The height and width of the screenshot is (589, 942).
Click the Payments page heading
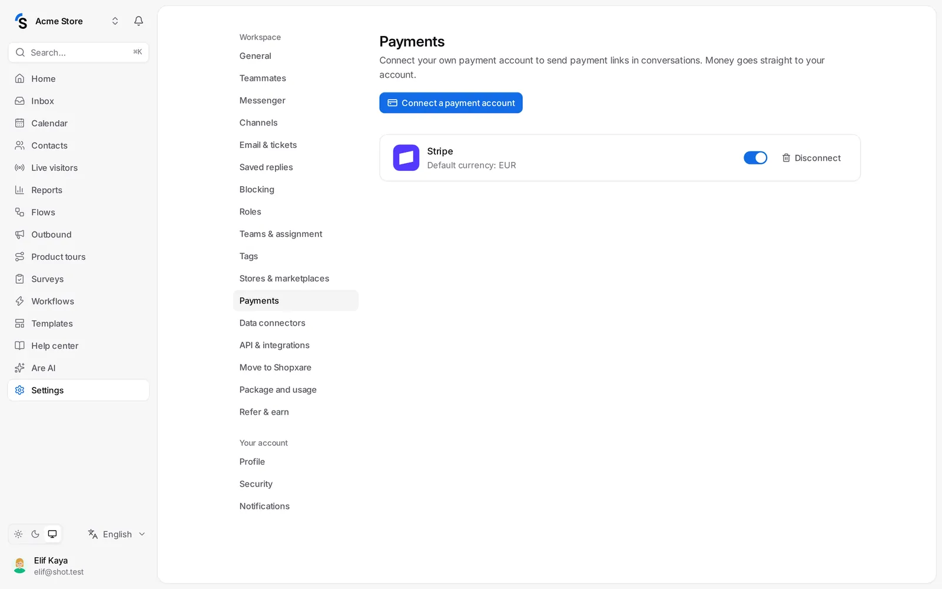(x=412, y=42)
